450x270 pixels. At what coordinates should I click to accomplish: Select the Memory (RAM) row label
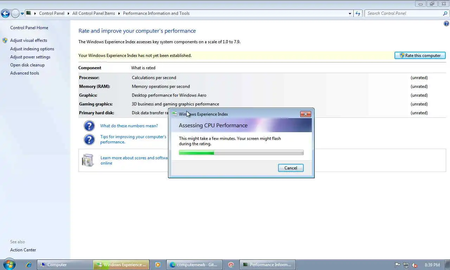[x=95, y=86]
